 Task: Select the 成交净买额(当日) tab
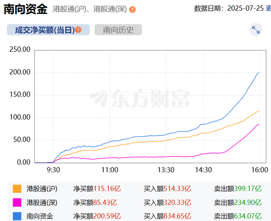point(48,30)
